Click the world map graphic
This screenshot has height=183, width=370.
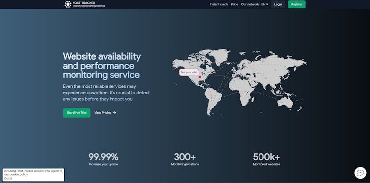(239, 82)
